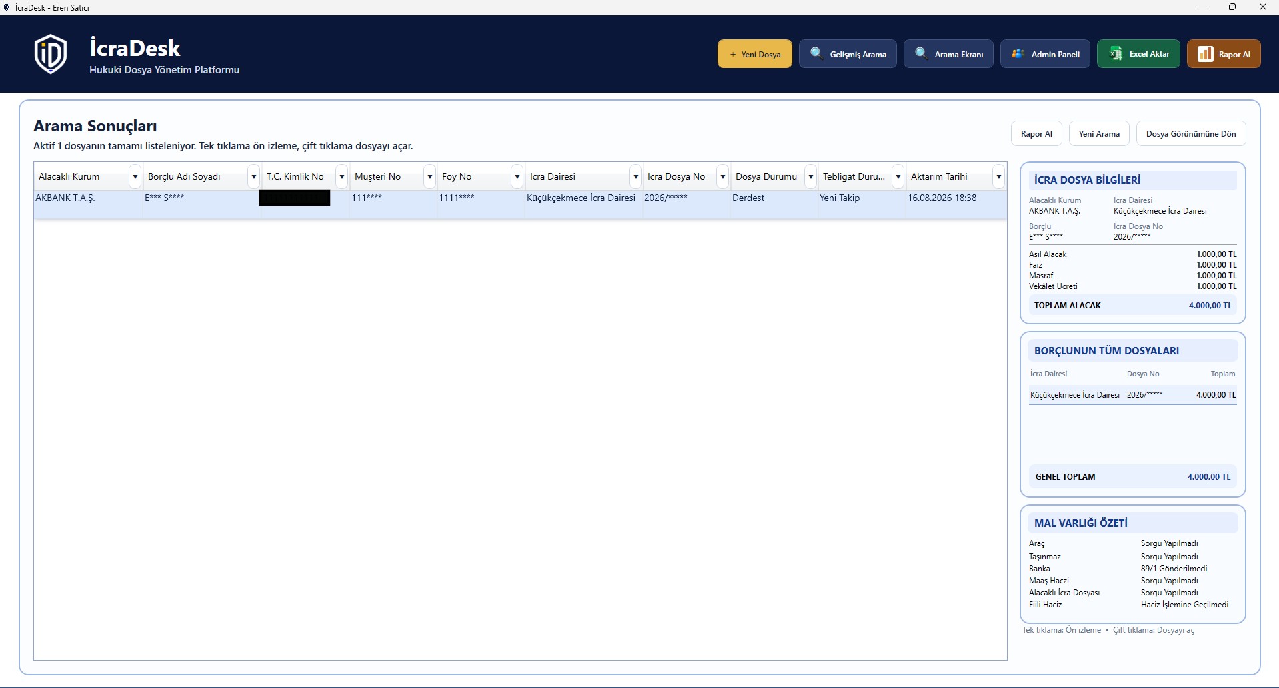
Task: Open Müşteri No column filter dropdown
Action: (x=429, y=176)
